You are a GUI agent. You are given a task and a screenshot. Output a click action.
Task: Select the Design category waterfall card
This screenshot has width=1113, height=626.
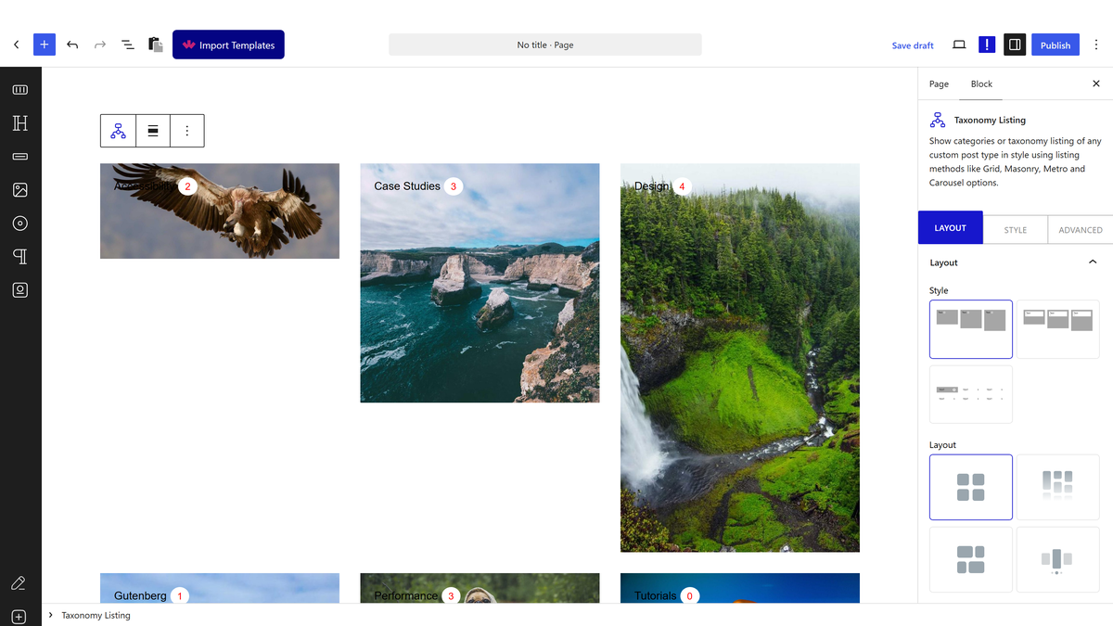tap(740, 358)
